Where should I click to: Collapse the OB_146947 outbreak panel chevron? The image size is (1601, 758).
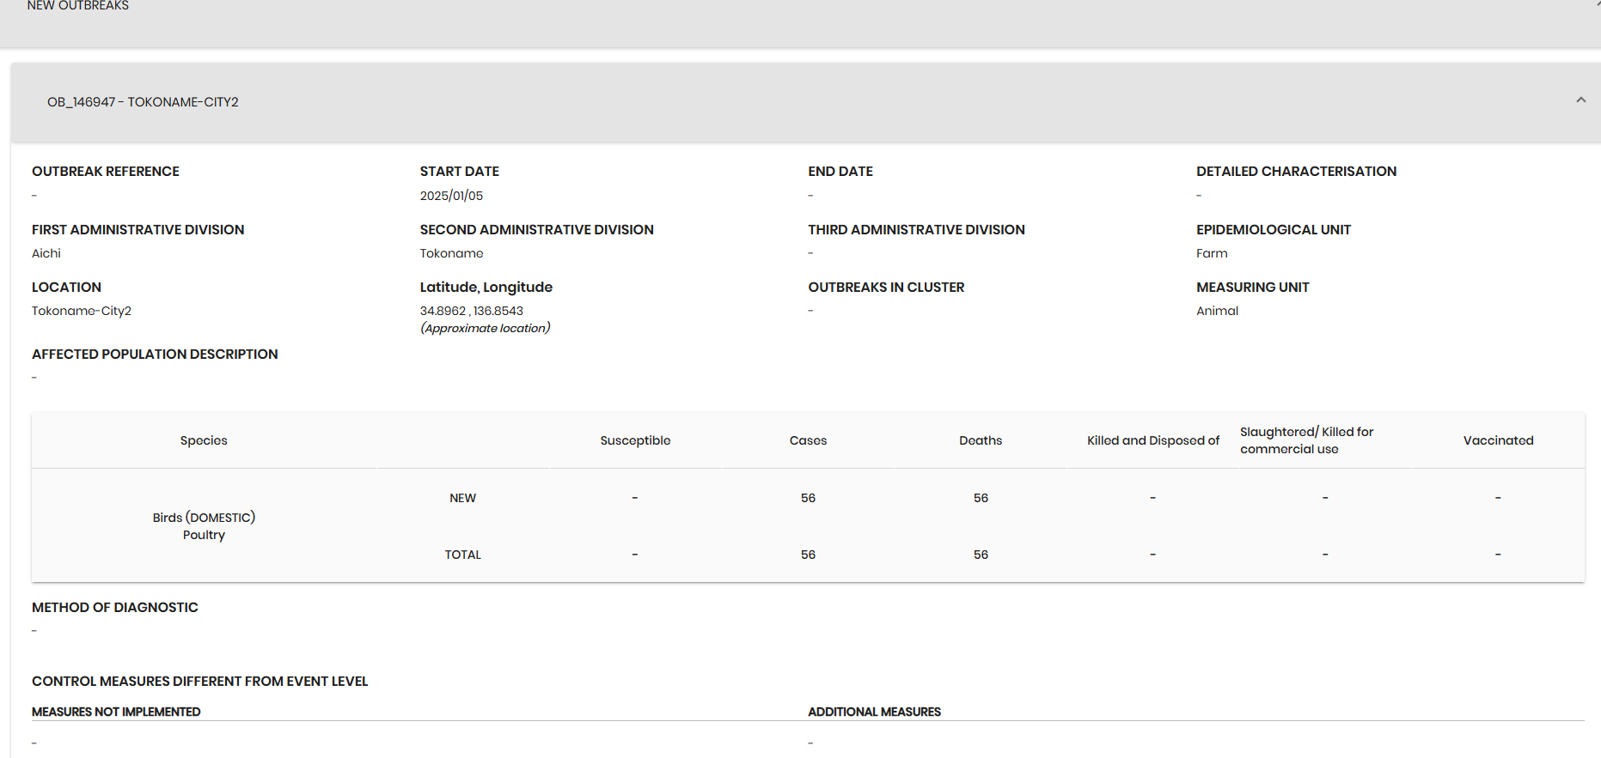tap(1580, 100)
